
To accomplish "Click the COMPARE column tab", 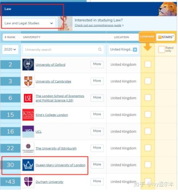I will coord(147,37).
